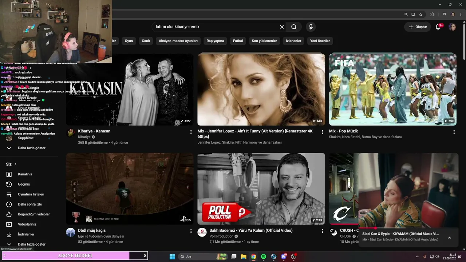The height and width of the screenshot is (262, 466).
Task: Open the Mix - Pop Müzik thumbnail
Action: click(x=392, y=90)
